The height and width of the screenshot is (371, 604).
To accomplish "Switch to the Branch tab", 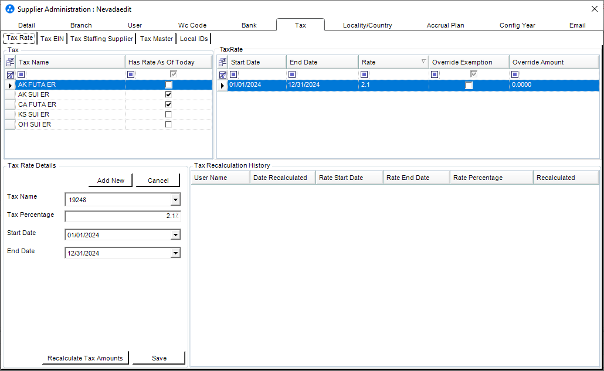I will tap(81, 25).
